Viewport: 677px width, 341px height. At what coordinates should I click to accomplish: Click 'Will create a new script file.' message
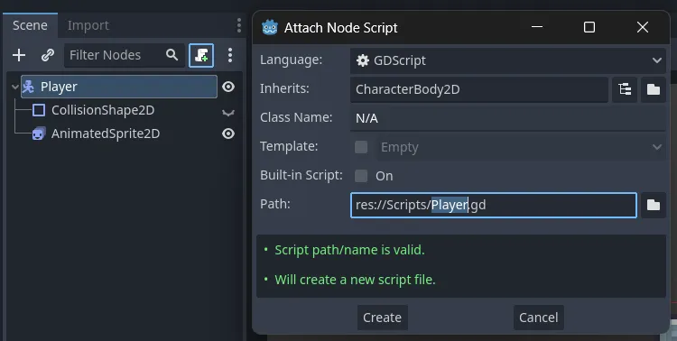tap(355, 280)
